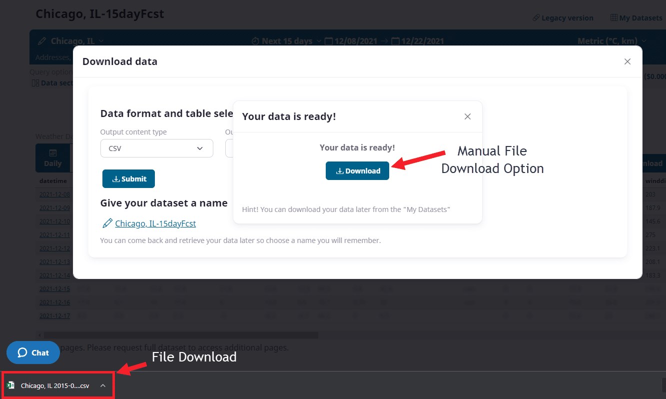Click the Excel file icon in the download bar
Screen dimensions: 666x399
click(11, 385)
